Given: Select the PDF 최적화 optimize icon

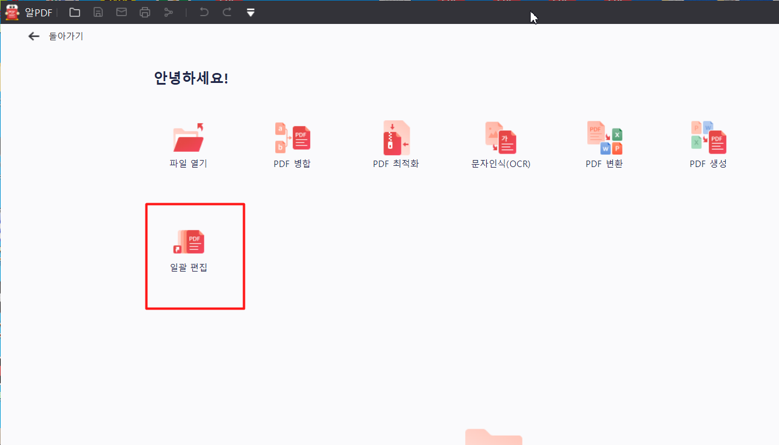Looking at the screenshot, I should pos(396,138).
